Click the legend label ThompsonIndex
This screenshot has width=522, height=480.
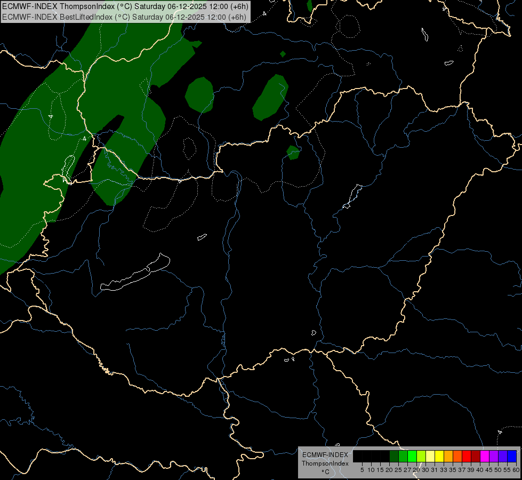tap(325, 463)
